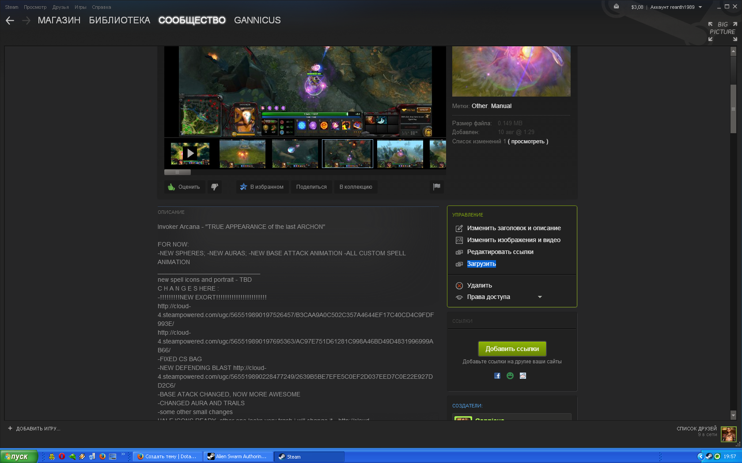The image size is (742, 463).
Task: Open the Просмотр menu
Action: pos(35,7)
